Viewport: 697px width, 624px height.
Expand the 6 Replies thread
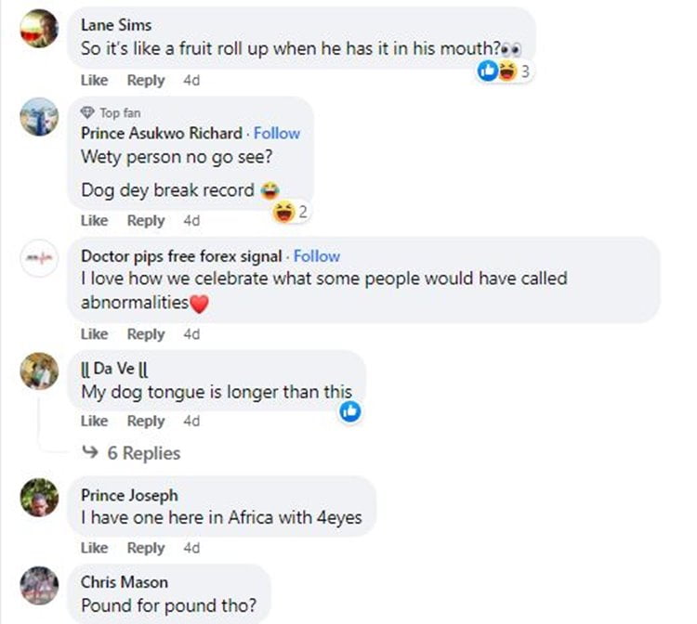pos(132,453)
